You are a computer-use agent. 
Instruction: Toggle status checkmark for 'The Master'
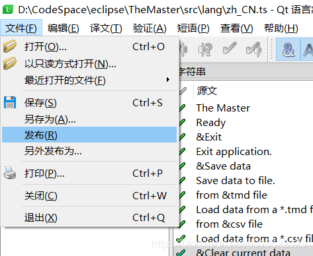pyautogui.click(x=182, y=108)
